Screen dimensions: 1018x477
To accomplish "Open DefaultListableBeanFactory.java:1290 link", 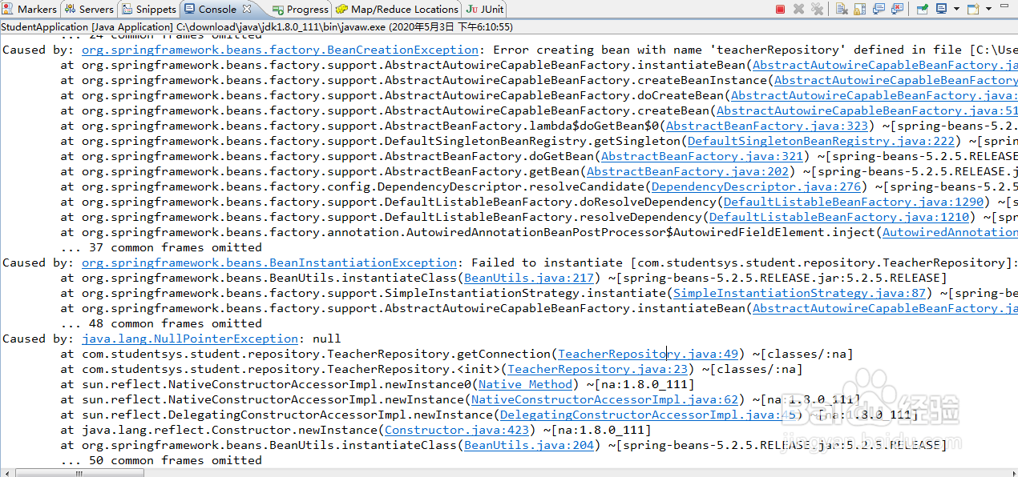I will point(853,202).
